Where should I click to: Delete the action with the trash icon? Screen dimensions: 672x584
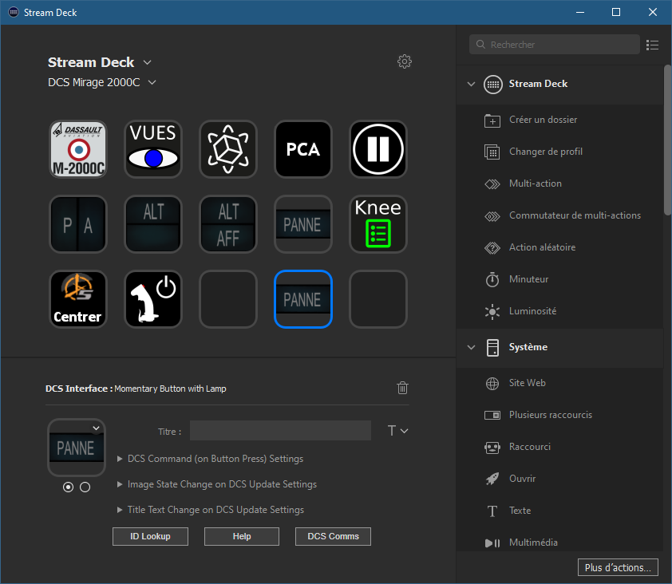click(402, 388)
